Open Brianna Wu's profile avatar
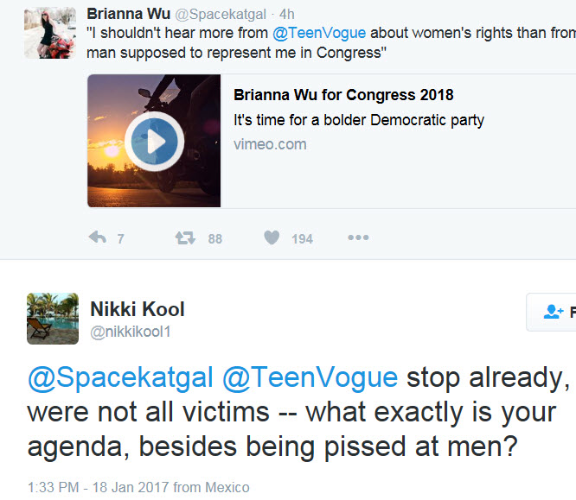This screenshot has width=576, height=500. click(50, 33)
